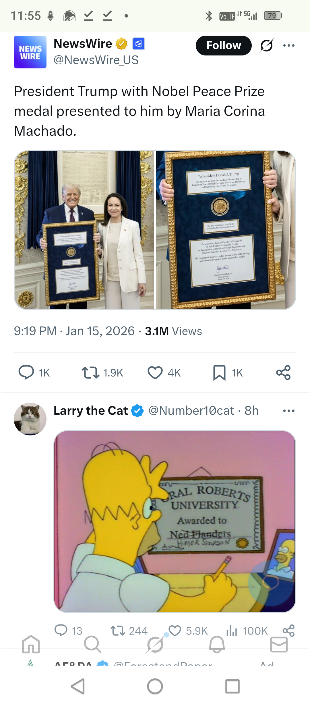The width and height of the screenshot is (310, 707).
Task: Tap Android back navigation triangle
Action: coord(78,687)
